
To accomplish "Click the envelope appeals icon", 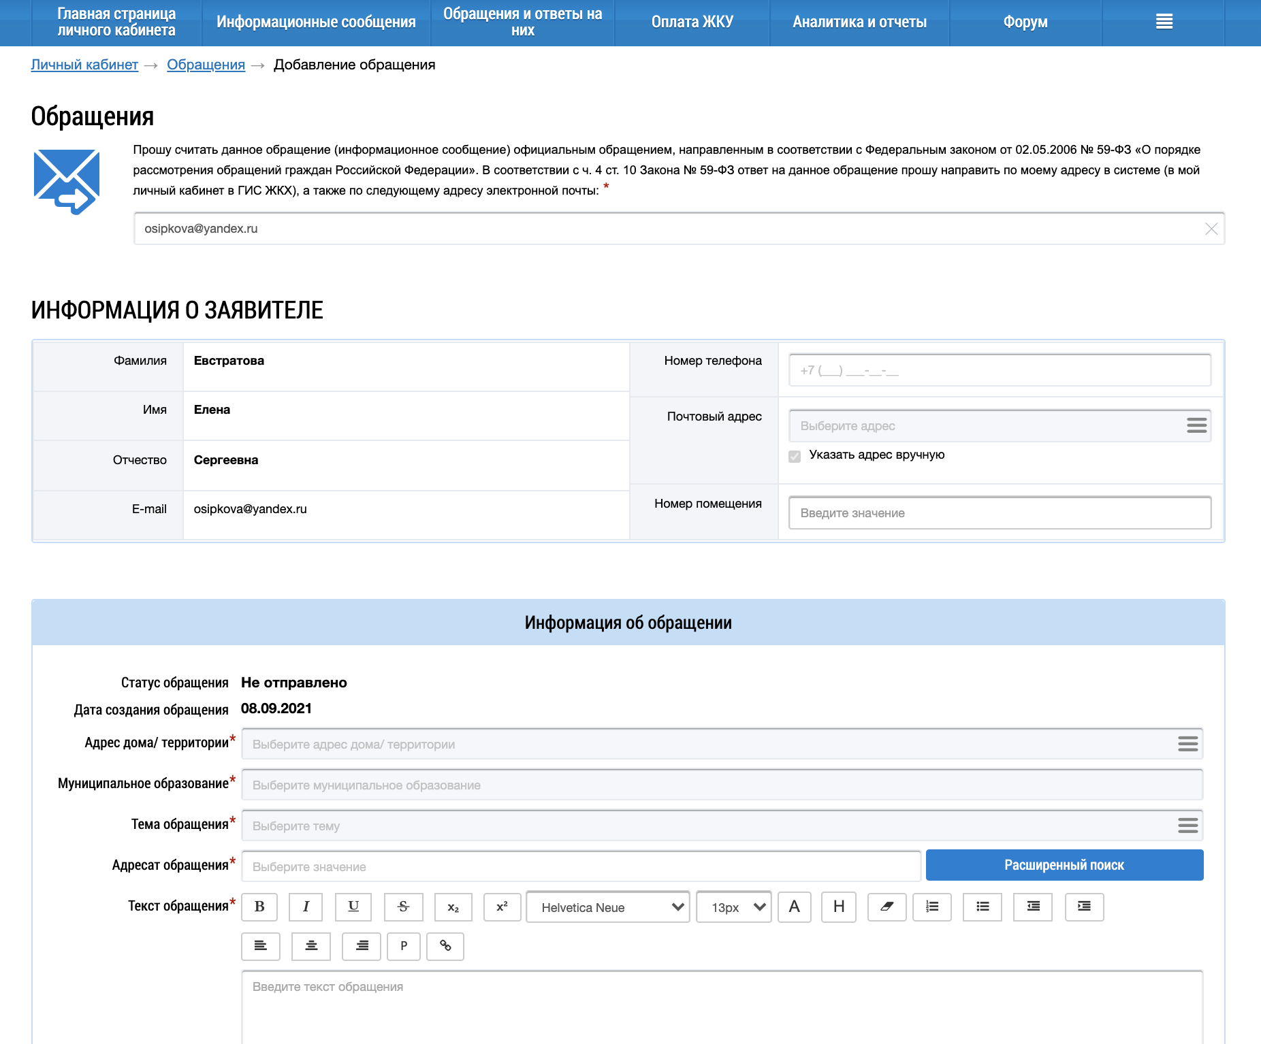I will 67,182.
